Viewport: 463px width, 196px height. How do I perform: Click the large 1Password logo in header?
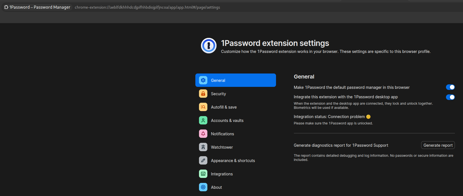pos(209,46)
